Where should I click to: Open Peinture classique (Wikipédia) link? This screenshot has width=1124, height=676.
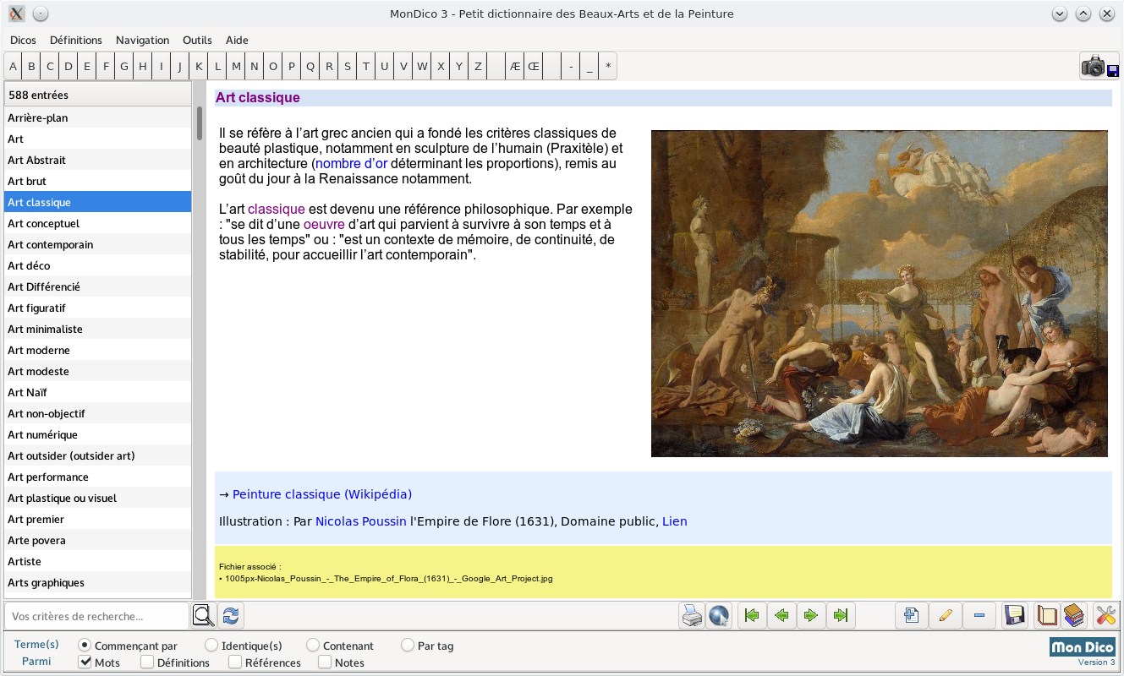[x=322, y=494]
